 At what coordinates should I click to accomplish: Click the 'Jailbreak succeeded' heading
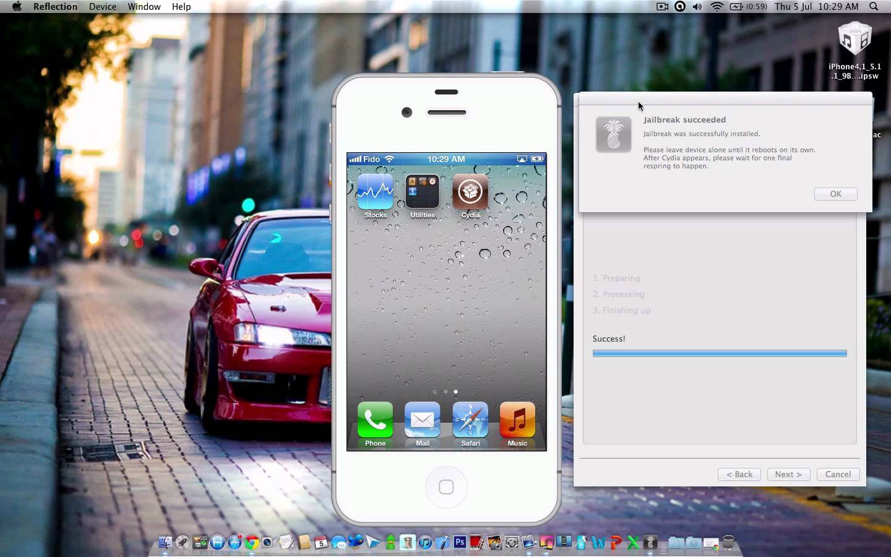tap(684, 119)
